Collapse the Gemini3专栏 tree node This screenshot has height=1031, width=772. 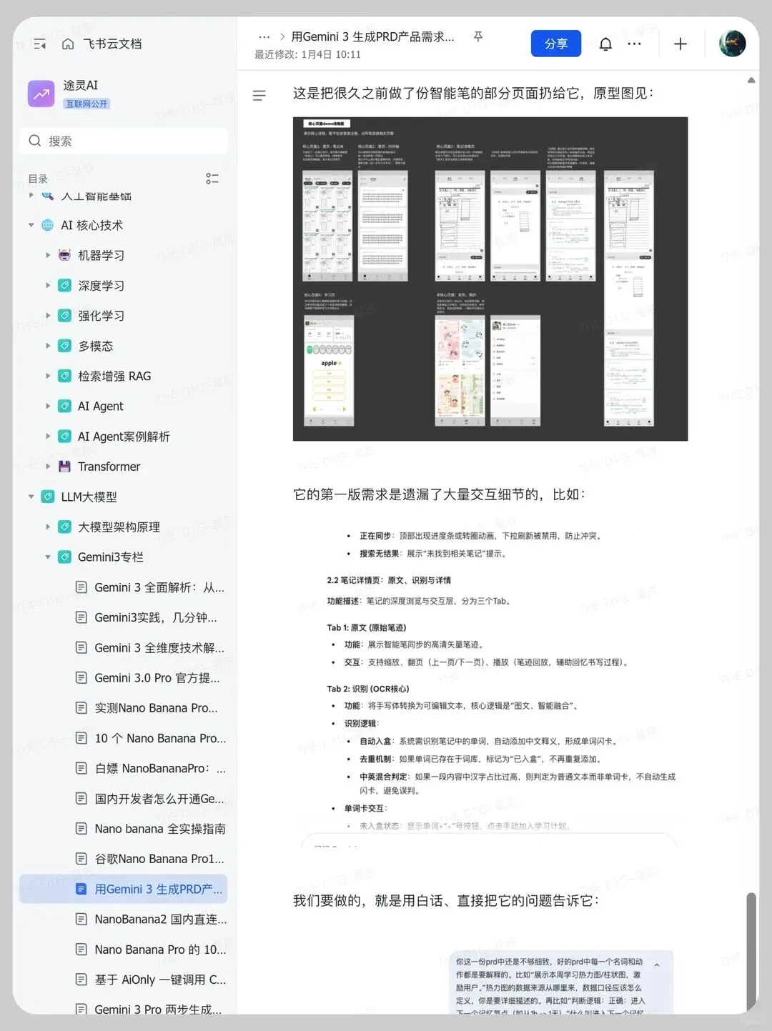48,557
